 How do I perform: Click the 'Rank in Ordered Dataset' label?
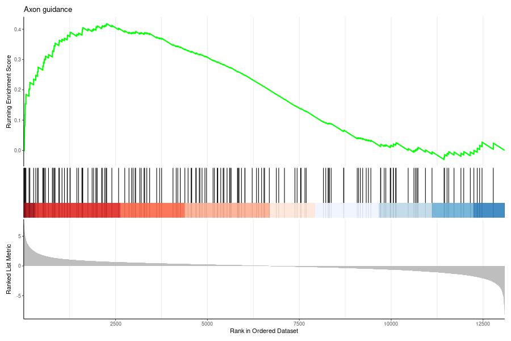point(264,331)
